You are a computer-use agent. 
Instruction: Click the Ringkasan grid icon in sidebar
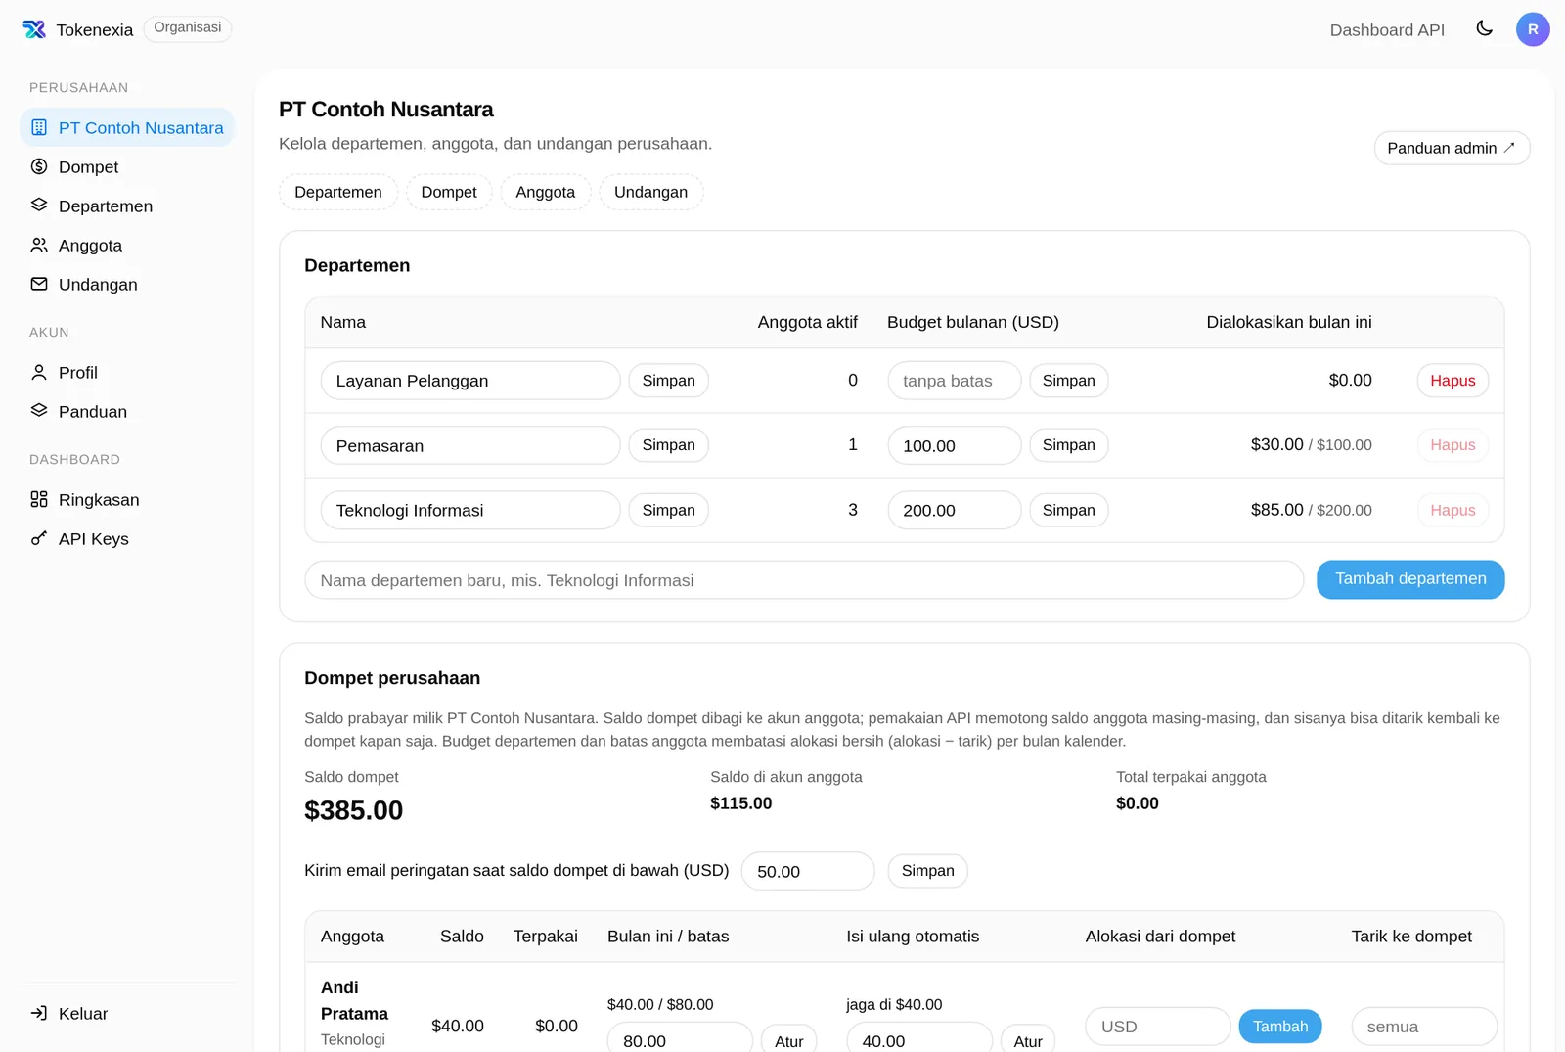tap(39, 499)
